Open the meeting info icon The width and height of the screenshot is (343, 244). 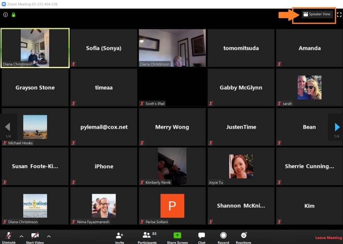[x=5, y=15]
